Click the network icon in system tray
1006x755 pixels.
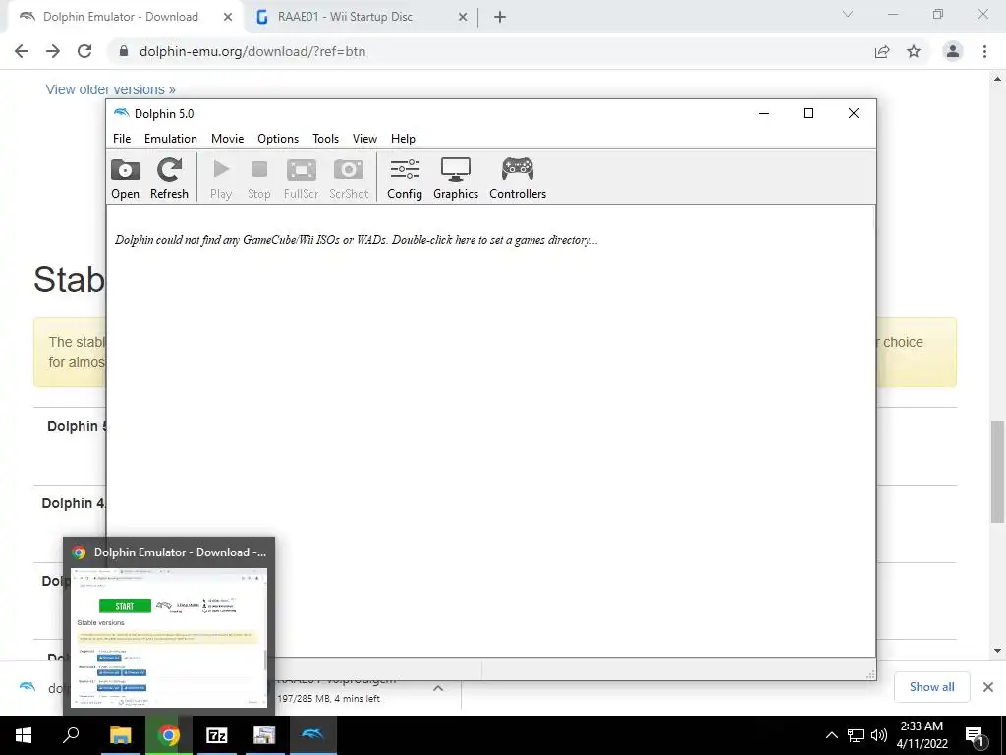tap(856, 735)
